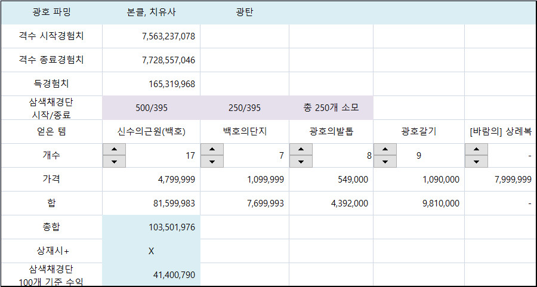Image resolution: width=537 pixels, height=287 pixels.
Task: Click the 삼색채경단 시작/종료 row label
Action: [51, 107]
